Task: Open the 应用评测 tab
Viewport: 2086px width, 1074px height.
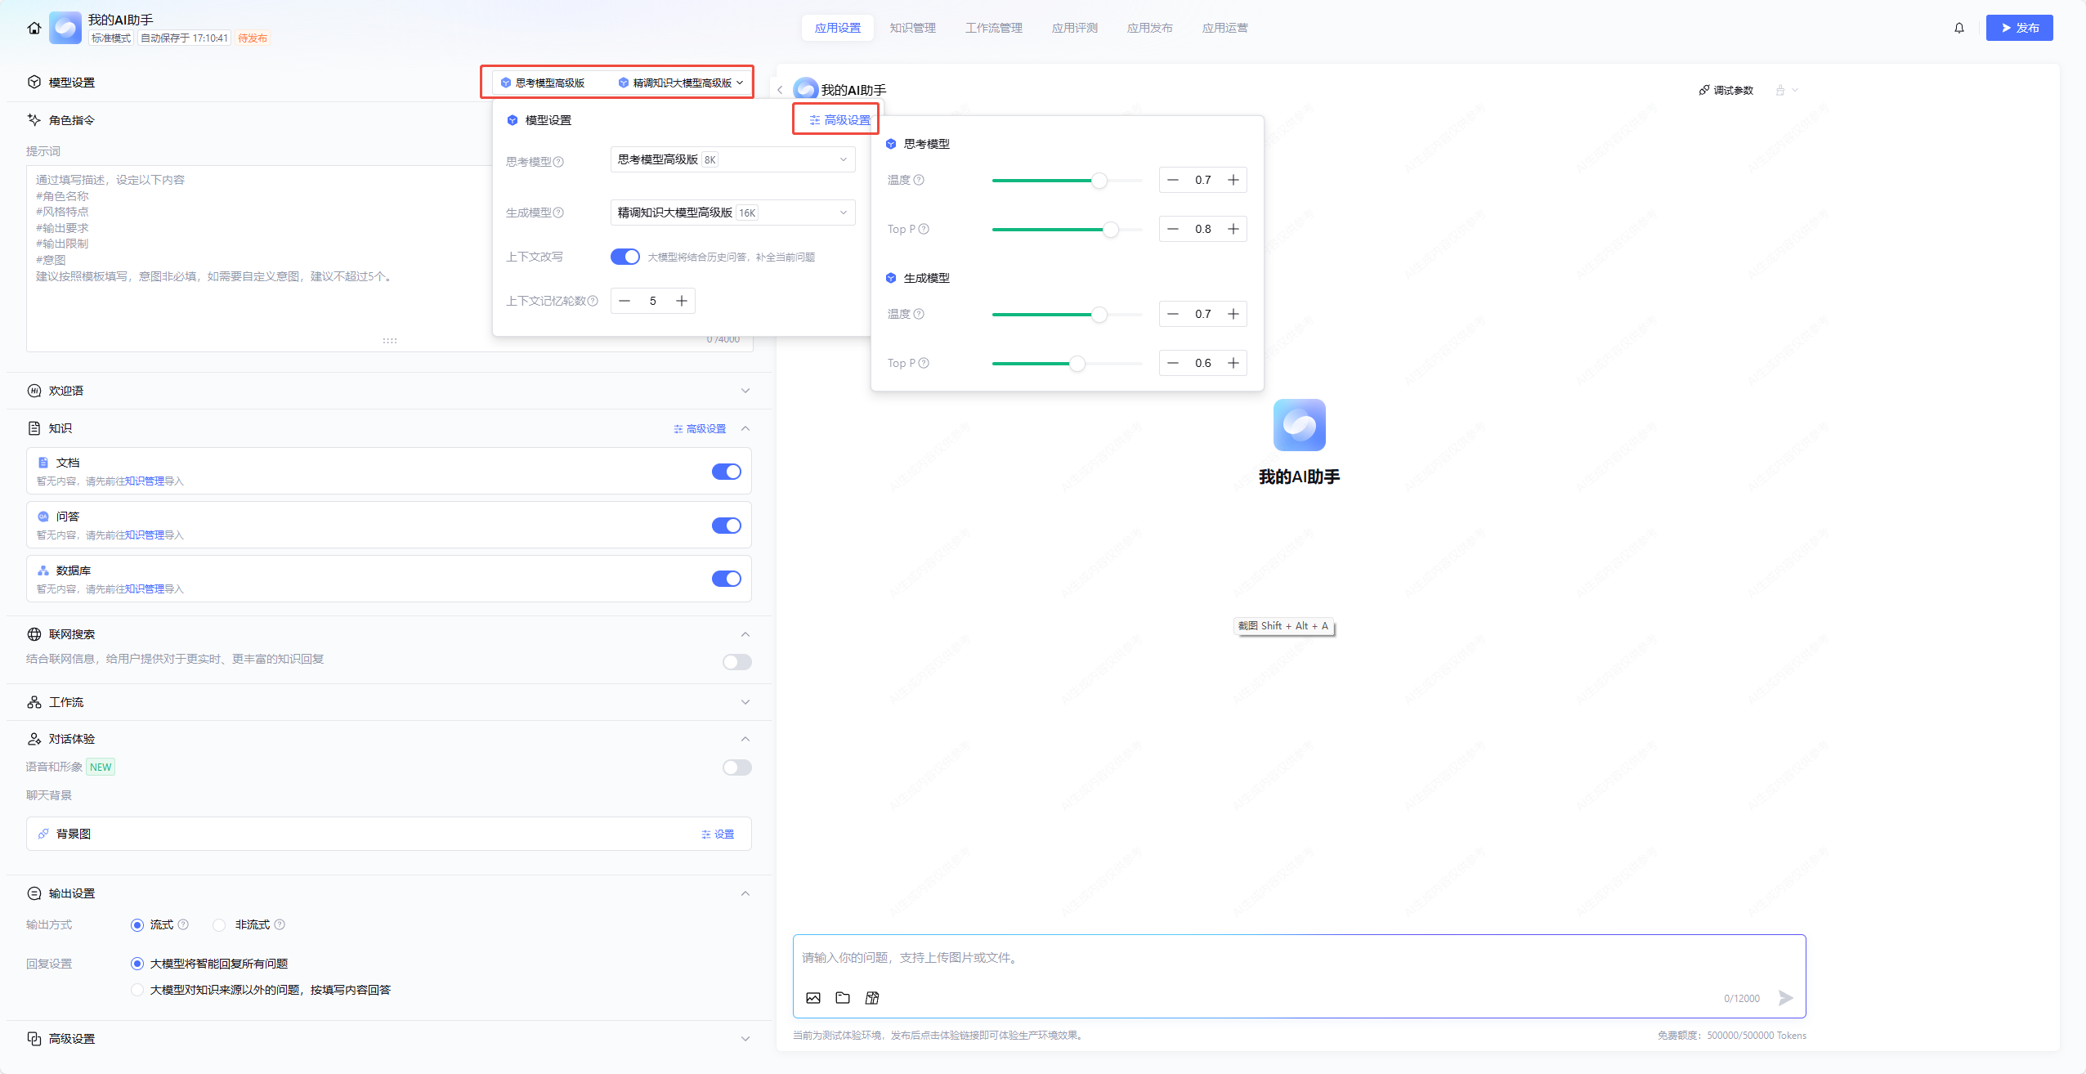Action: click(x=1074, y=28)
